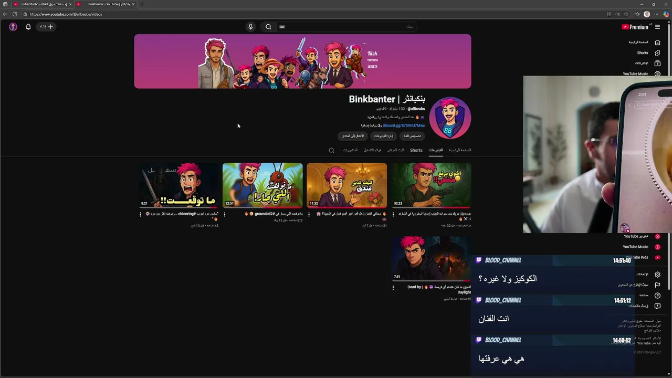The height and width of the screenshot is (378, 672).
Task: Open the browser read aloud icon
Action: pos(618,14)
